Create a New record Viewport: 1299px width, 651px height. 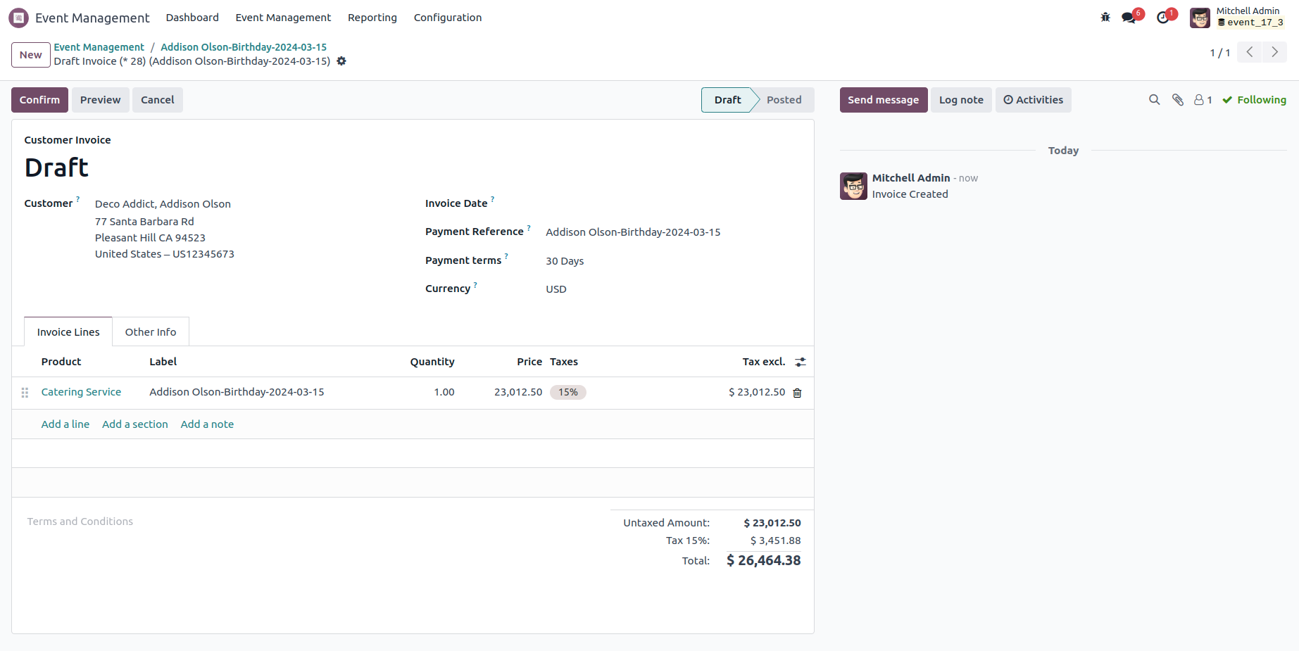click(x=30, y=55)
